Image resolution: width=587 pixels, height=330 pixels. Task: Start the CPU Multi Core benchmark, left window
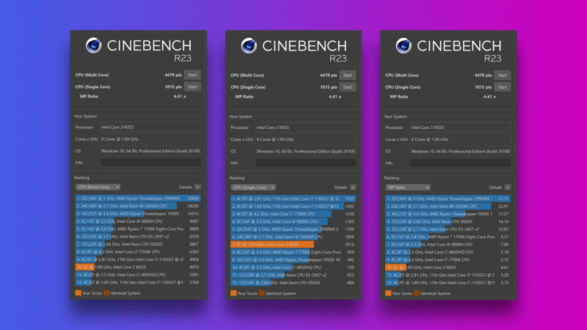192,74
